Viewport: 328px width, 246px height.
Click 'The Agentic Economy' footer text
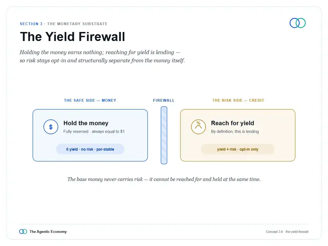click(48, 232)
